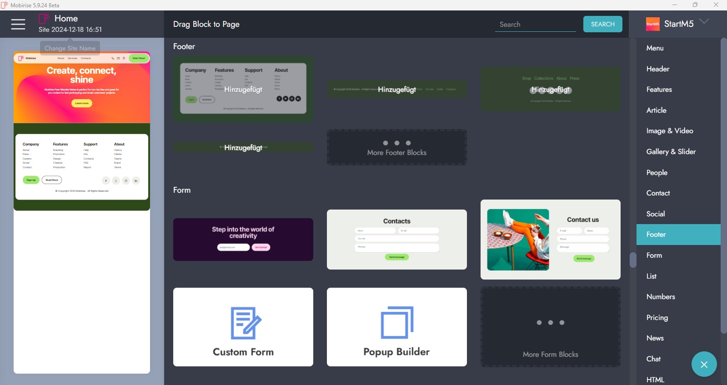Select the Form block category
The height and width of the screenshot is (385, 727).
click(x=654, y=255)
